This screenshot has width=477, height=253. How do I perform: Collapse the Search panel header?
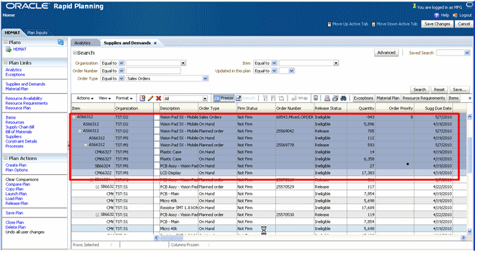click(75, 53)
